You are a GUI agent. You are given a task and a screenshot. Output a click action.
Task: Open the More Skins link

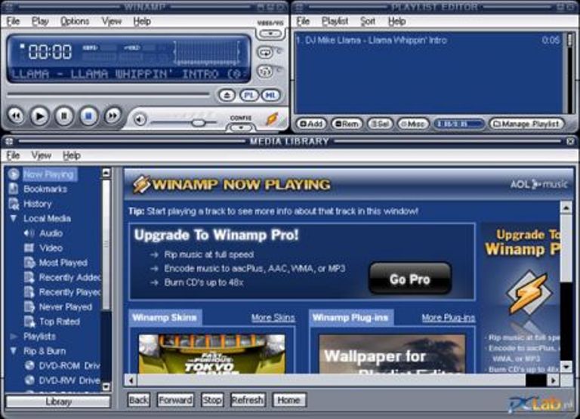pyautogui.click(x=273, y=318)
